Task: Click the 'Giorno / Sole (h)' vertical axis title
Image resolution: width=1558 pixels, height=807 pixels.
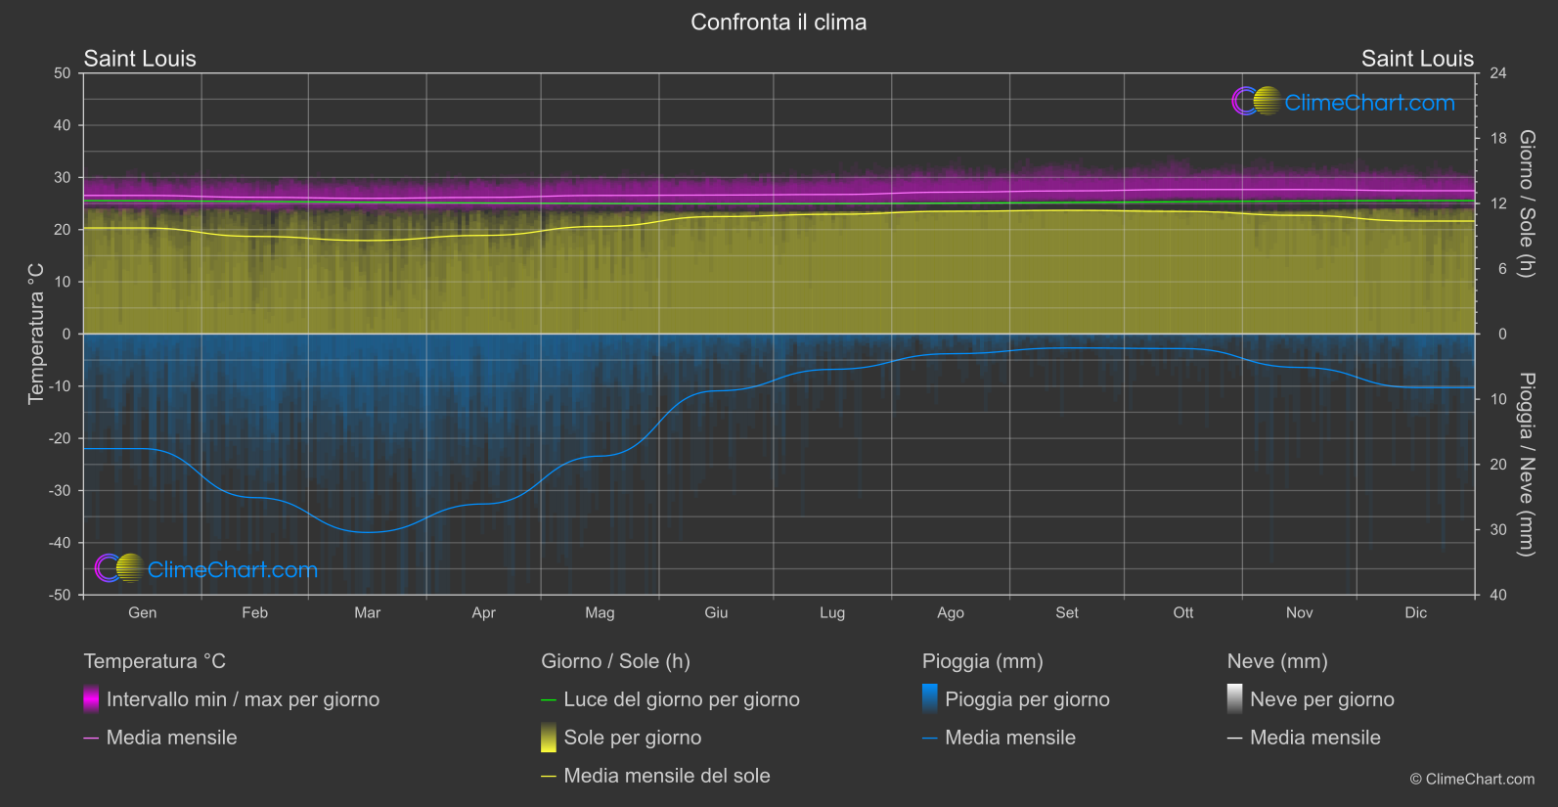Action: pos(1526,203)
